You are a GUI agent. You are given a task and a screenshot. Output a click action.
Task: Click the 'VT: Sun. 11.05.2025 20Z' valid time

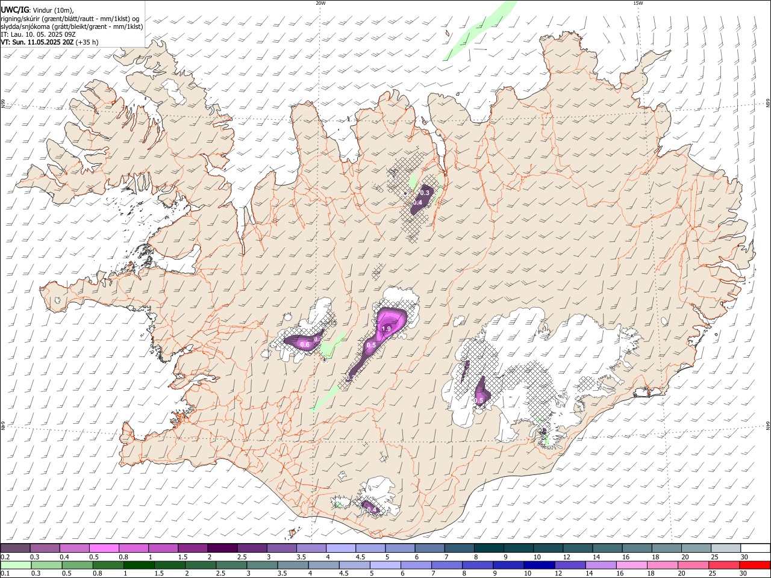coord(37,42)
